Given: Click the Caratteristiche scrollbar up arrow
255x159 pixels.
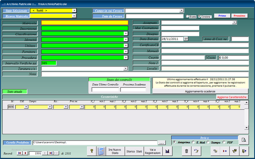Looking at the screenshot, I should point(247,102).
